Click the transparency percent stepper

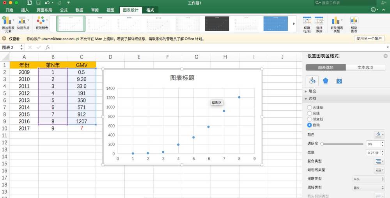(x=382, y=144)
